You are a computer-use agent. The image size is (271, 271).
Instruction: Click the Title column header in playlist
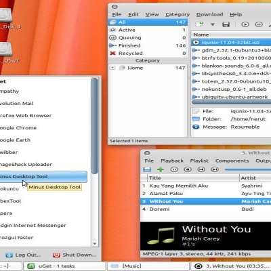click(193, 178)
